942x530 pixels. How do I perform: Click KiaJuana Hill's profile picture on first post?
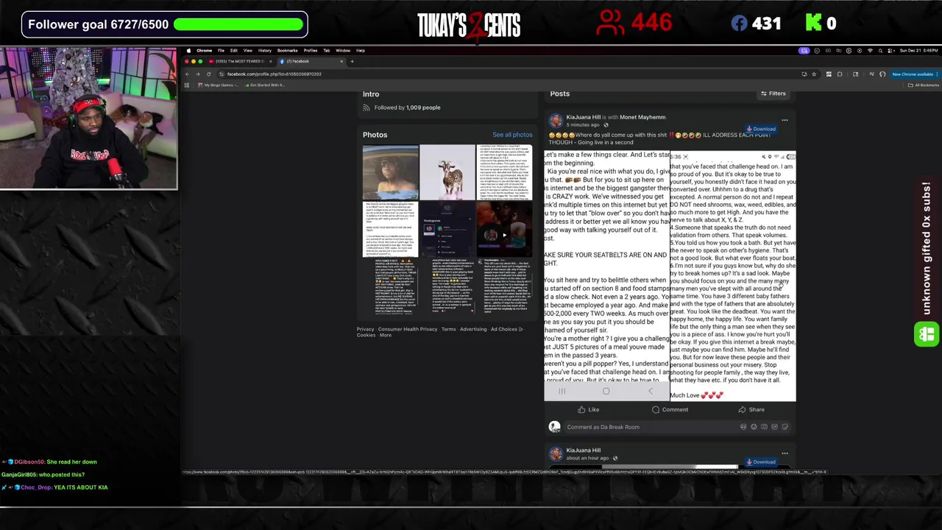tap(556, 120)
